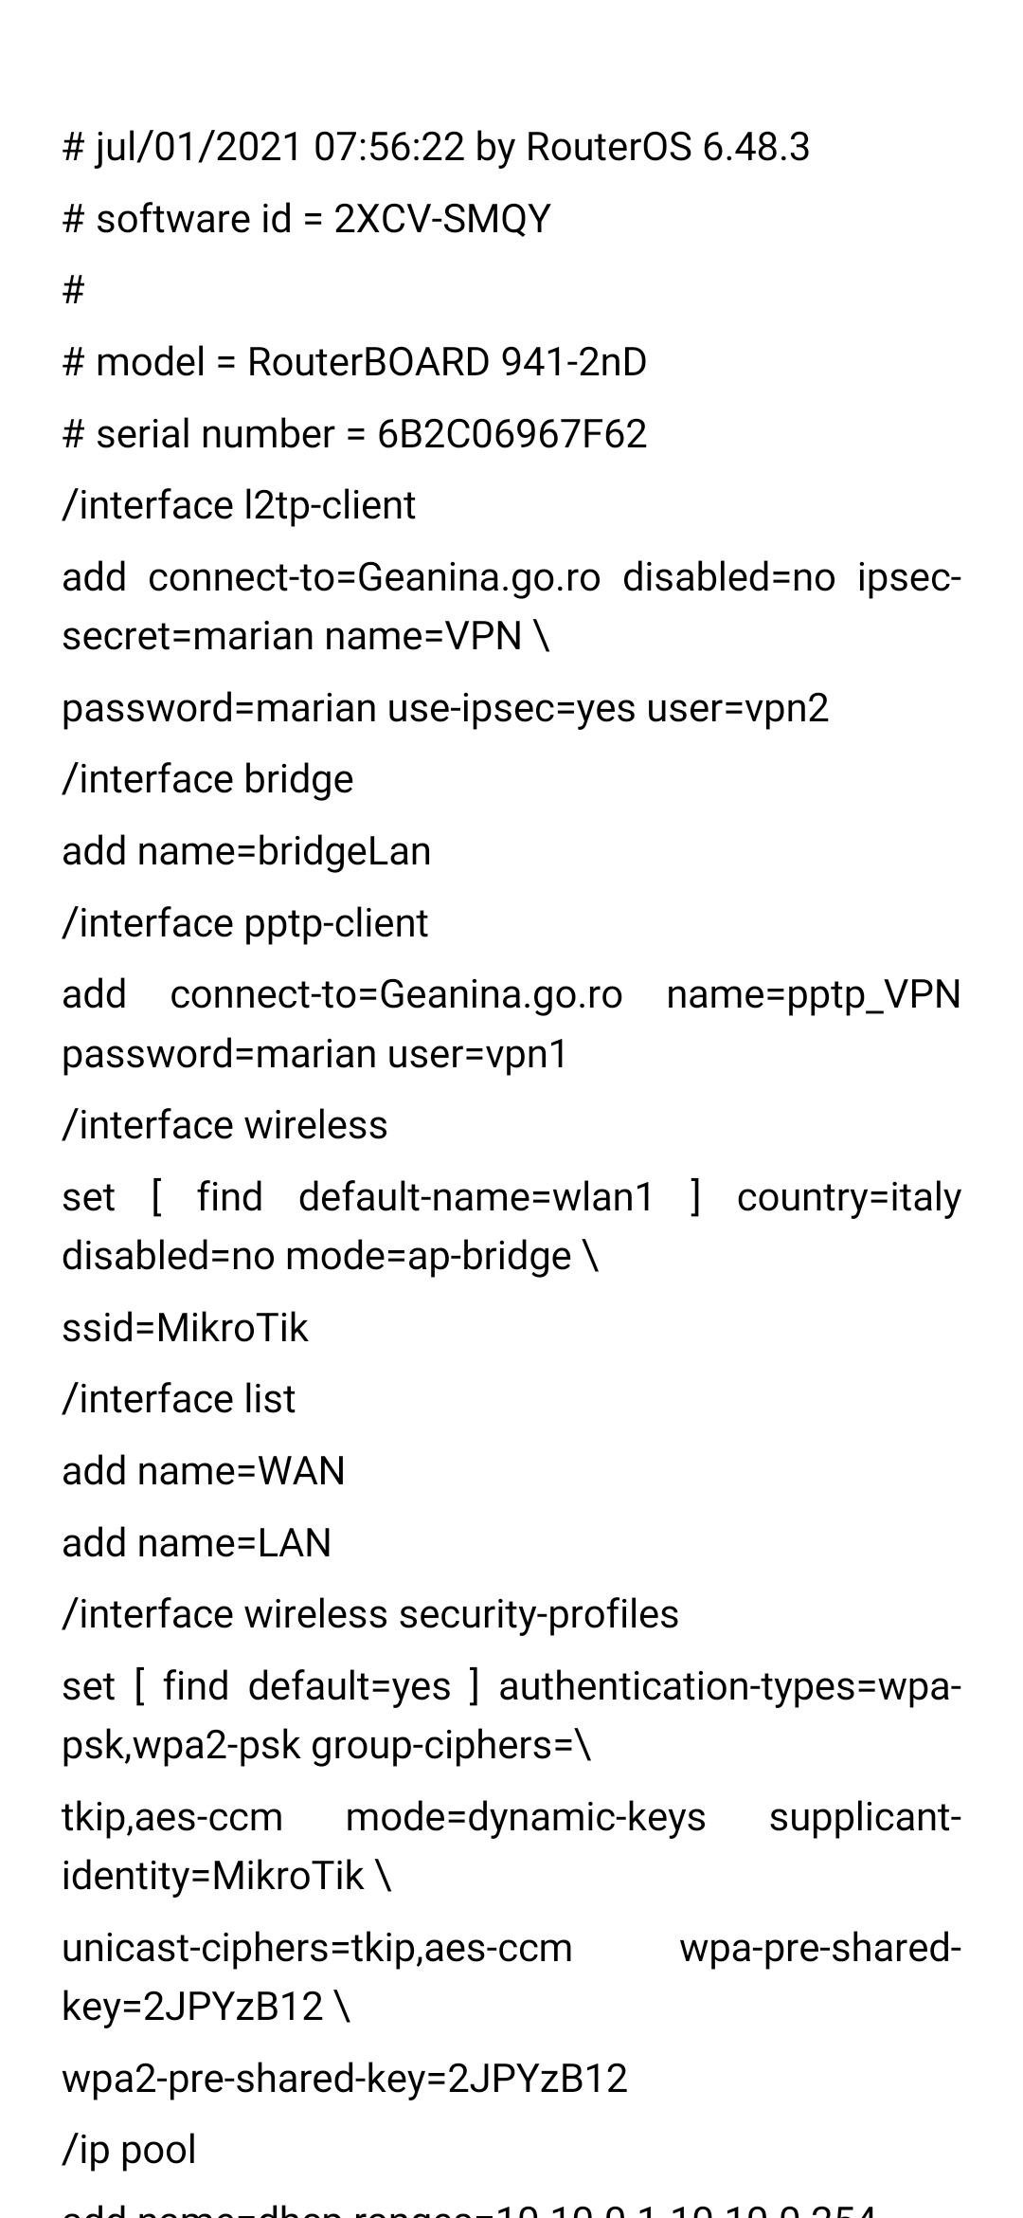Screen dimensions: 1023x2218
Task: Click the model RouterBOARD 941-2nD line
Action: tap(354, 362)
